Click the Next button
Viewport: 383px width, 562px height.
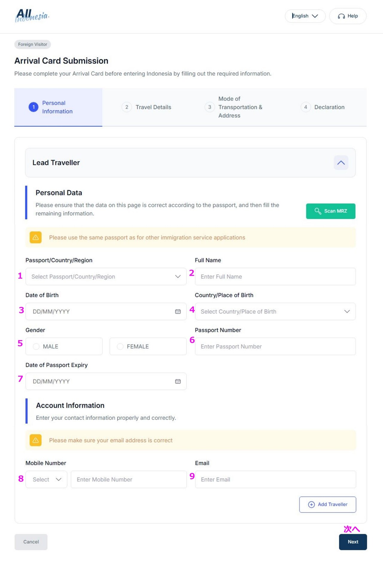click(353, 542)
